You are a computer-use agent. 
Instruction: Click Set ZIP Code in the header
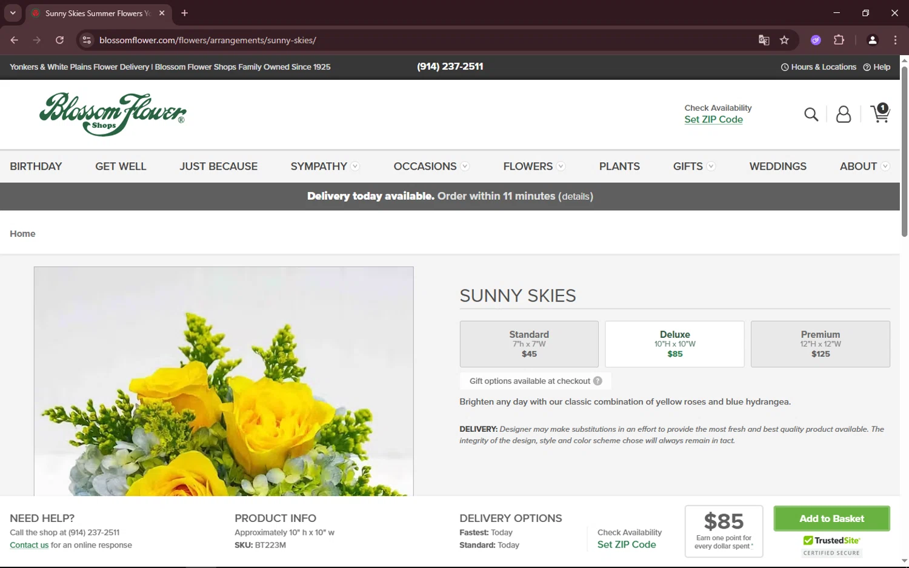pyautogui.click(x=713, y=119)
